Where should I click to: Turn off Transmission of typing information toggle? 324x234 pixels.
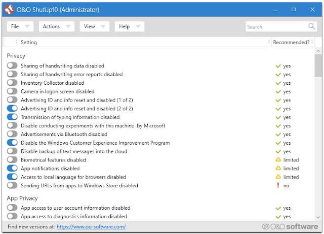(x=12, y=117)
